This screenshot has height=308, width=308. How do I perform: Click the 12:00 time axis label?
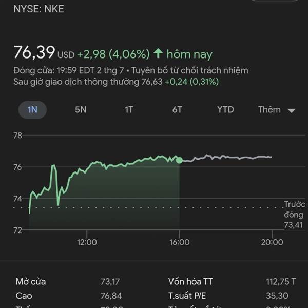(87, 242)
